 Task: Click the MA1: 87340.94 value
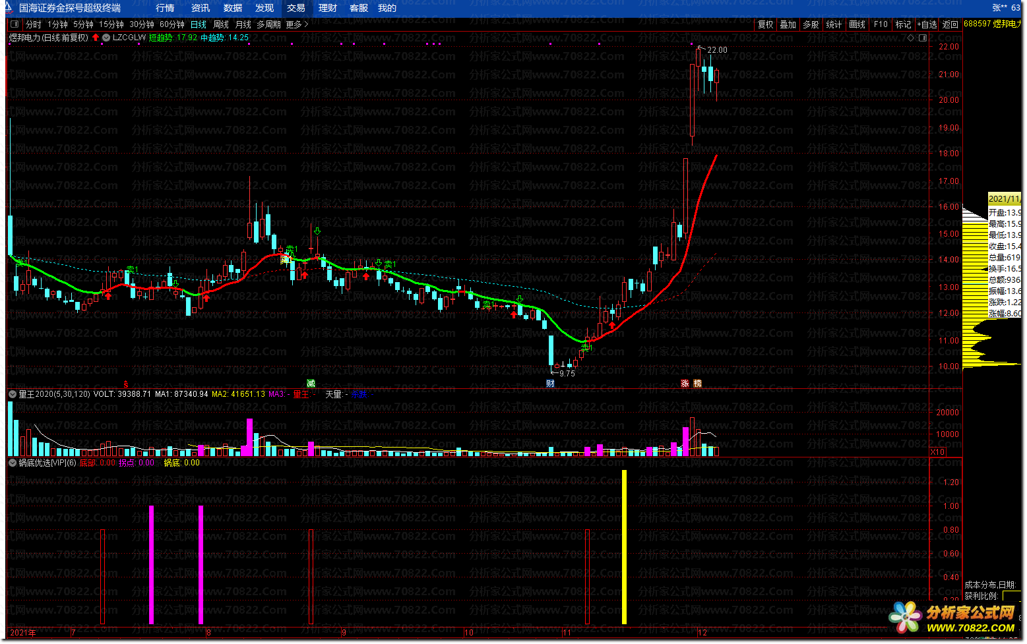pos(181,394)
